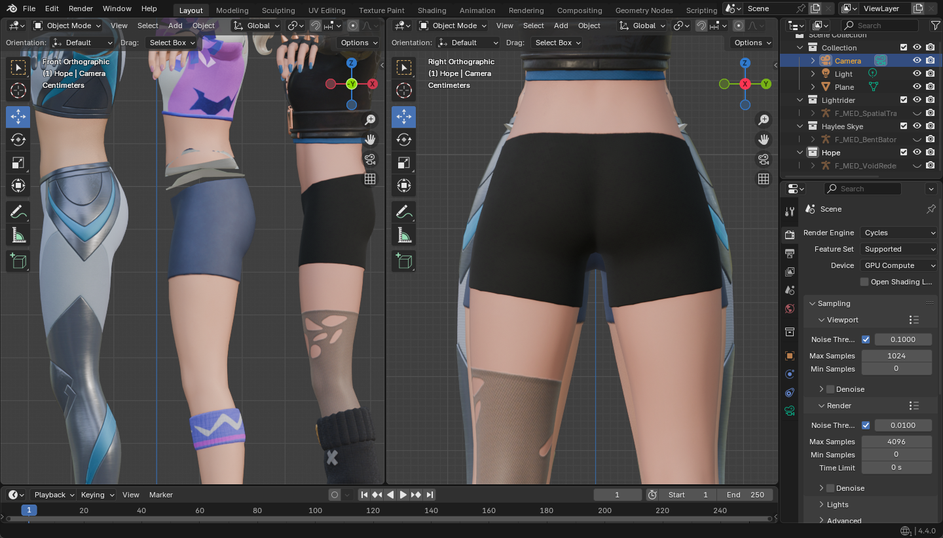
Task: Open the Edit menu
Action: tap(52, 9)
